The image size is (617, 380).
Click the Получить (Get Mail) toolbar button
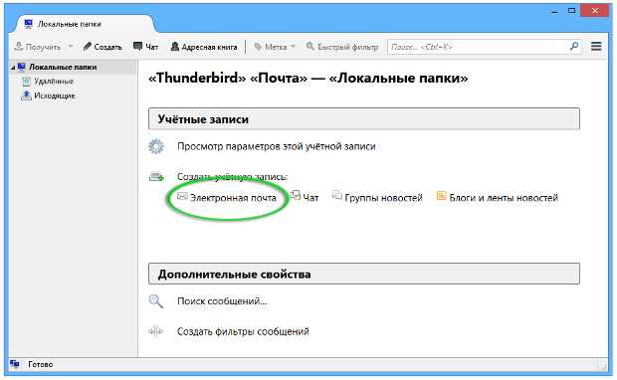[x=38, y=47]
